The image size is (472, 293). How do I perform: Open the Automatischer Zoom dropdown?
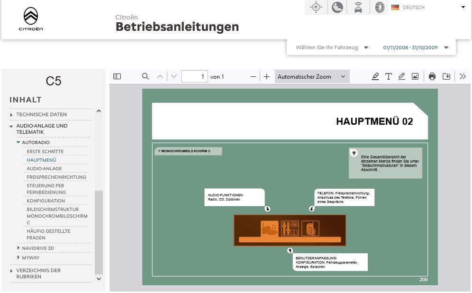click(x=312, y=77)
